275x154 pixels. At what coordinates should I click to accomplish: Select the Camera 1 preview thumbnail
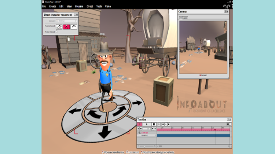pyautogui.click(x=203, y=47)
